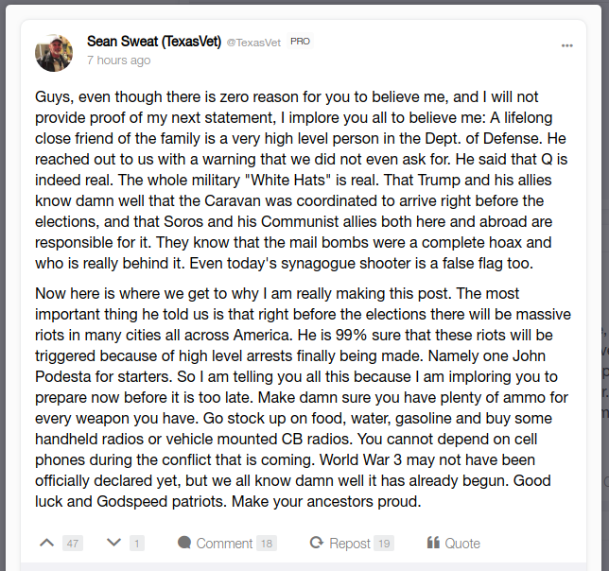Click the repost circular arrow icon

tap(317, 543)
